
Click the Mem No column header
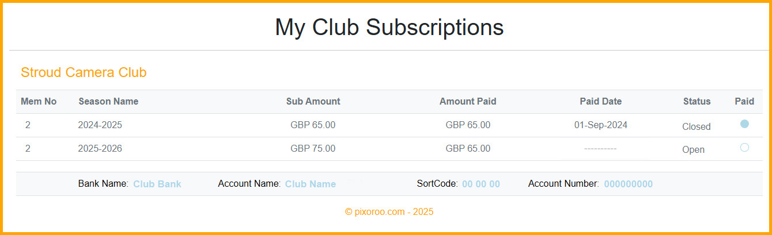tap(39, 101)
